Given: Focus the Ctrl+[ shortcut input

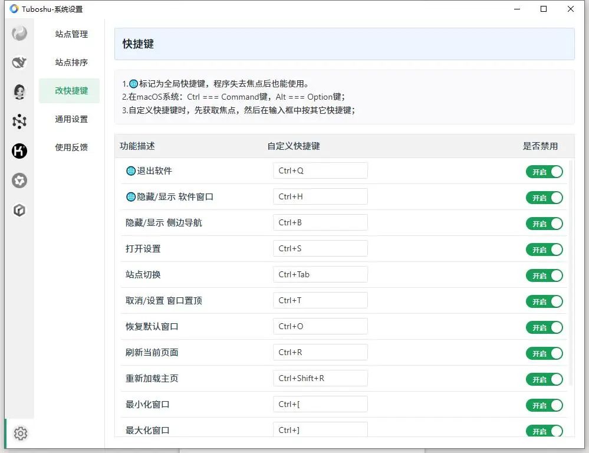Looking at the screenshot, I should tap(320, 404).
